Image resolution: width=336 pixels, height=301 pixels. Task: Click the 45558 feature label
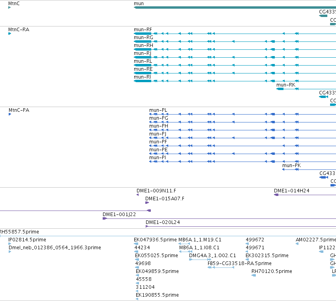pos(144,279)
